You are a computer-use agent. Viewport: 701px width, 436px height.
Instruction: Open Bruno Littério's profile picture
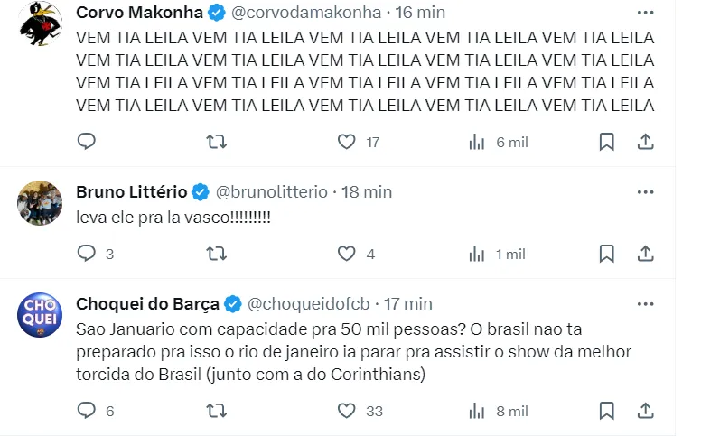pos(40,204)
